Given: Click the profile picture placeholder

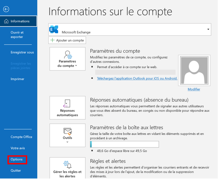Looking at the screenshot, I should (194, 70).
